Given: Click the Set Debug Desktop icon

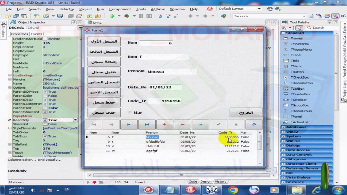Looking at the screenshot, I should point(278,9).
